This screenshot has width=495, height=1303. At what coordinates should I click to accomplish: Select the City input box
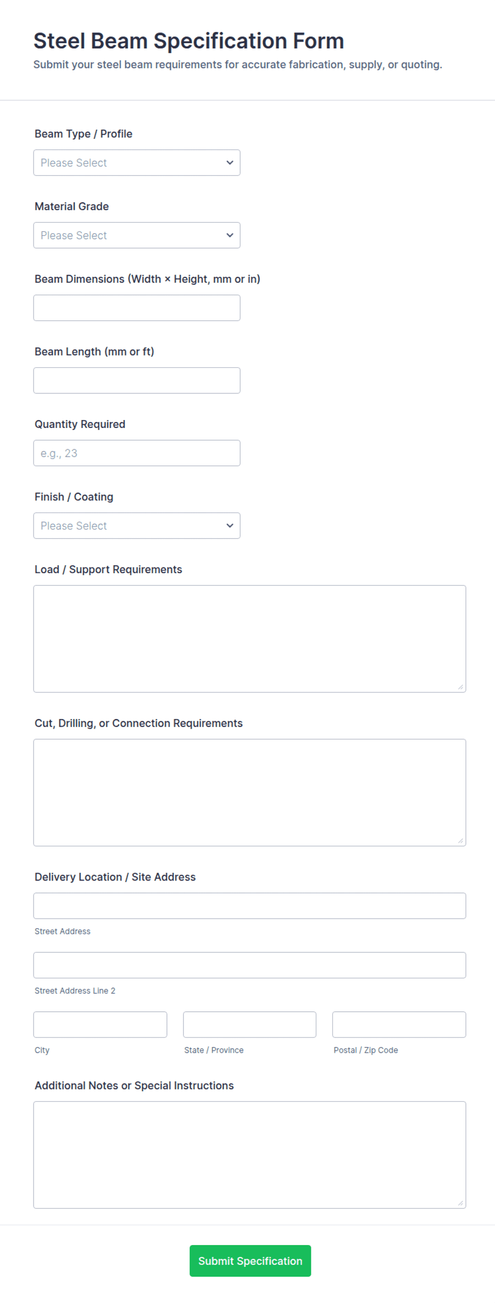click(100, 1024)
